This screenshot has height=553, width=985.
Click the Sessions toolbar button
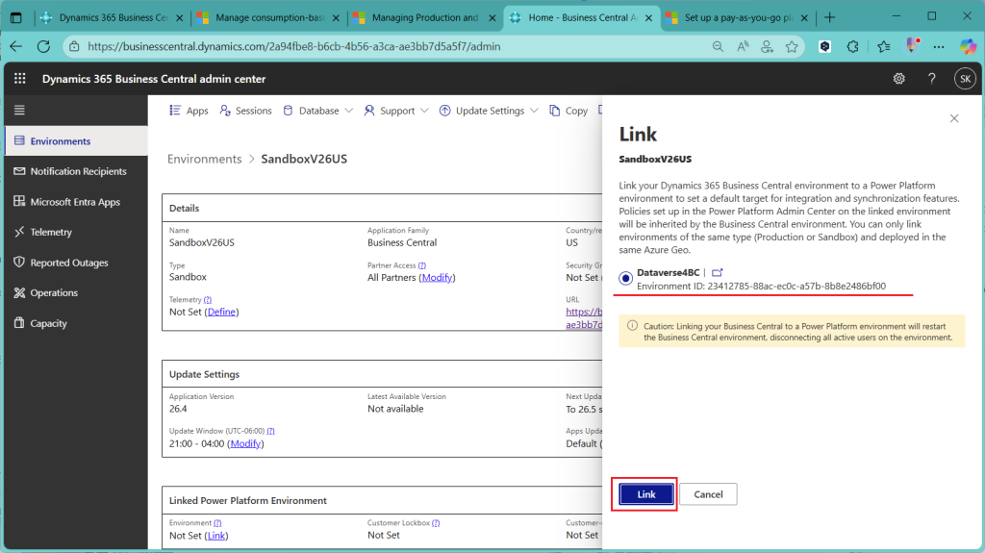tap(245, 111)
